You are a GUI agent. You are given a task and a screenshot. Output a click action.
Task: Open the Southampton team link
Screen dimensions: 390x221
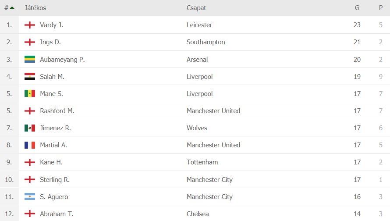click(206, 42)
